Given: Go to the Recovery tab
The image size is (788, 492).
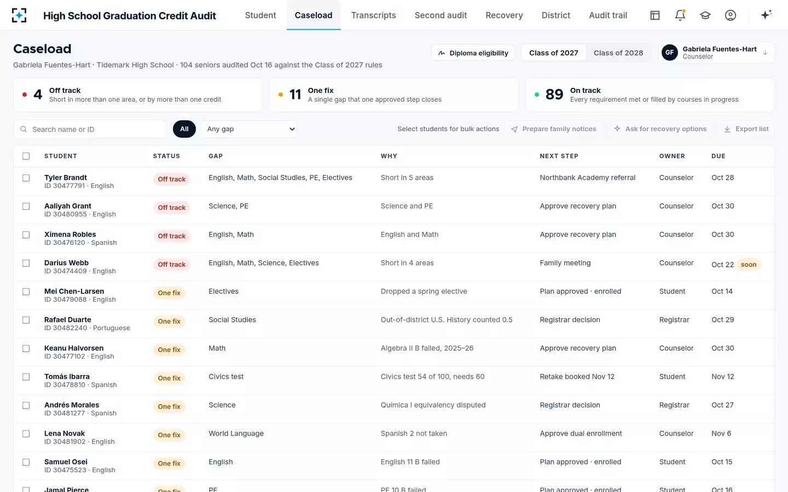Looking at the screenshot, I should (x=504, y=15).
